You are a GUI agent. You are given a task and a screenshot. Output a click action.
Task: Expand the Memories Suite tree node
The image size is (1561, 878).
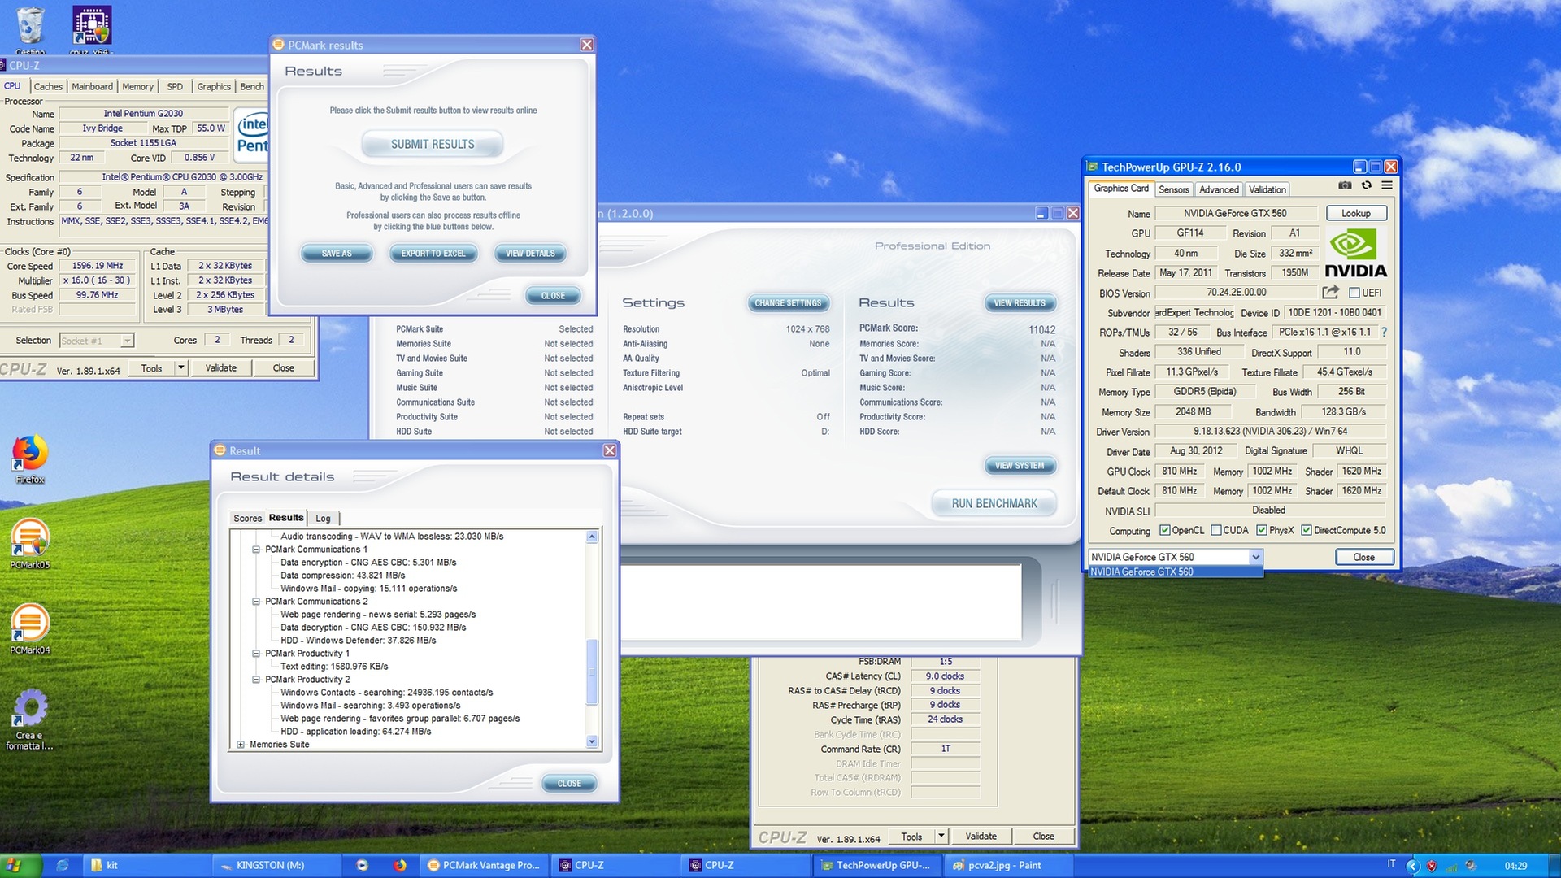coord(241,745)
